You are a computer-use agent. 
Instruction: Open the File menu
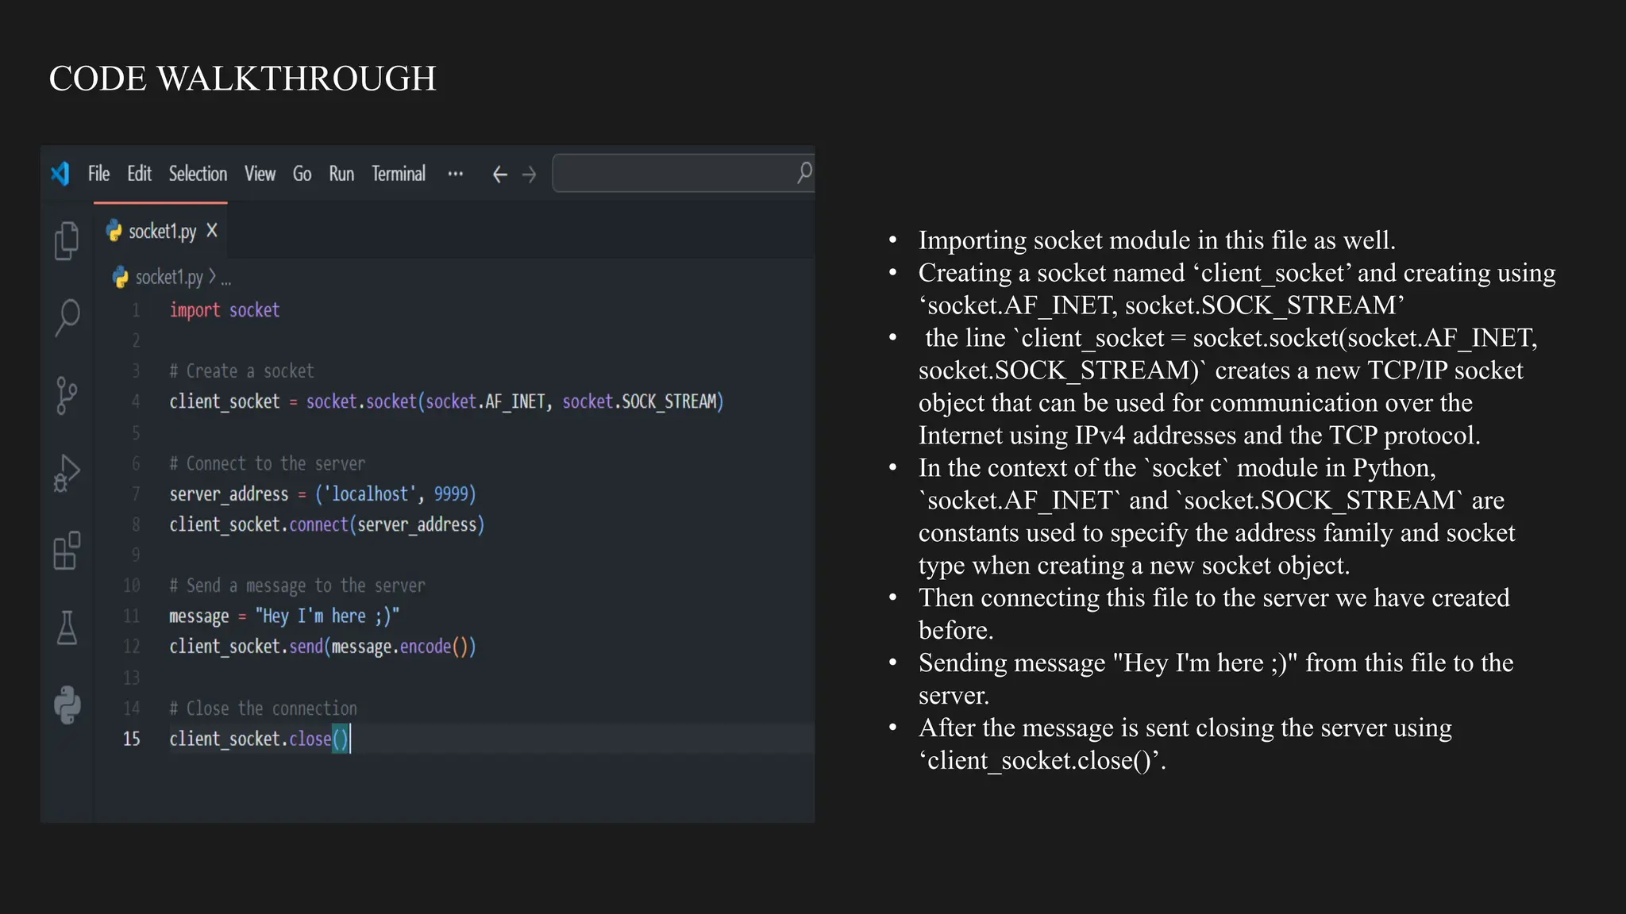tap(98, 174)
